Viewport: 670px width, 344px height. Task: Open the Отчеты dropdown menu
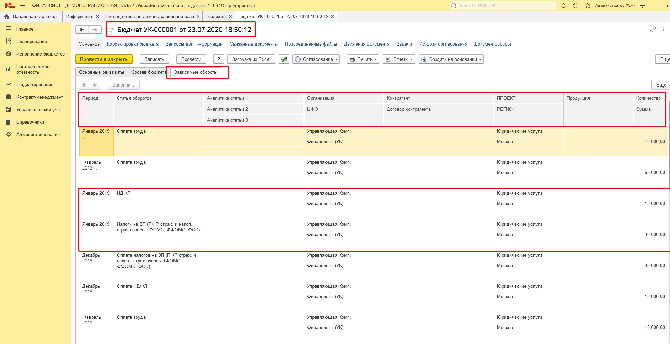[x=399, y=59]
